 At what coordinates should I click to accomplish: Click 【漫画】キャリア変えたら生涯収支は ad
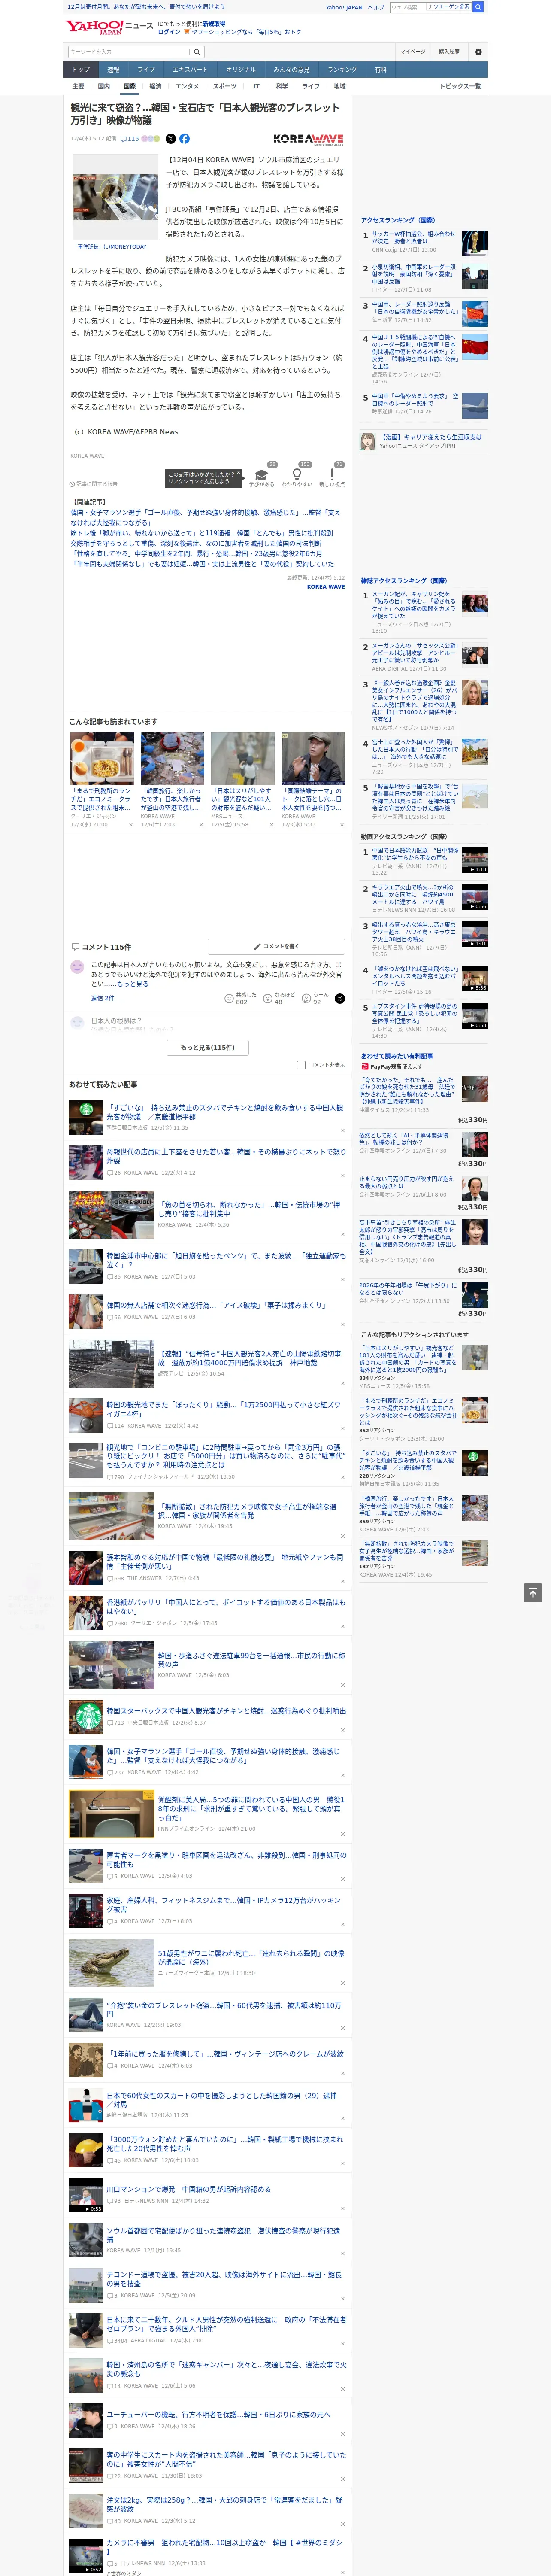(430, 437)
